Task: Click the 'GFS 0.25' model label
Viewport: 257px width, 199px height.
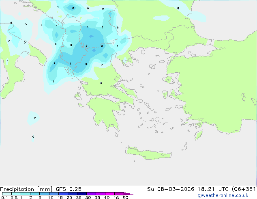Action: 69,189
